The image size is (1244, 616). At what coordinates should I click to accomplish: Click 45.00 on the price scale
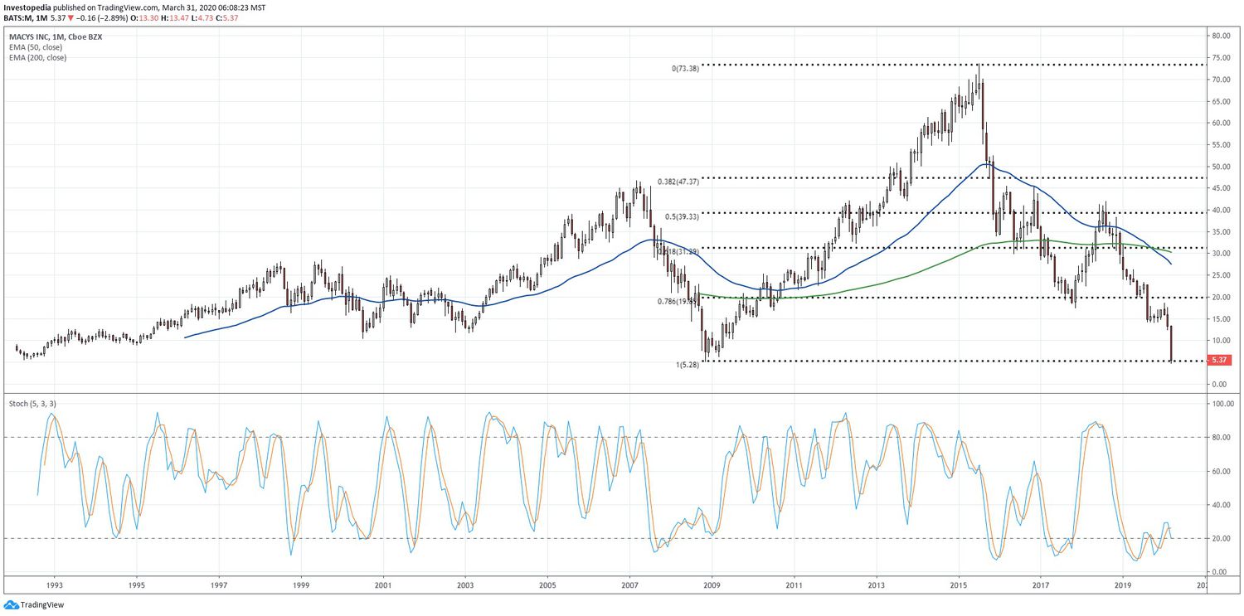pyautogui.click(x=1219, y=188)
